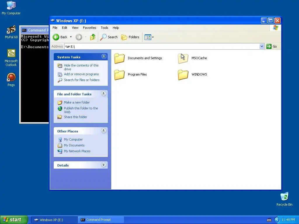The width and height of the screenshot is (299, 224).
Task: Click the green Go button
Action: click(x=272, y=46)
